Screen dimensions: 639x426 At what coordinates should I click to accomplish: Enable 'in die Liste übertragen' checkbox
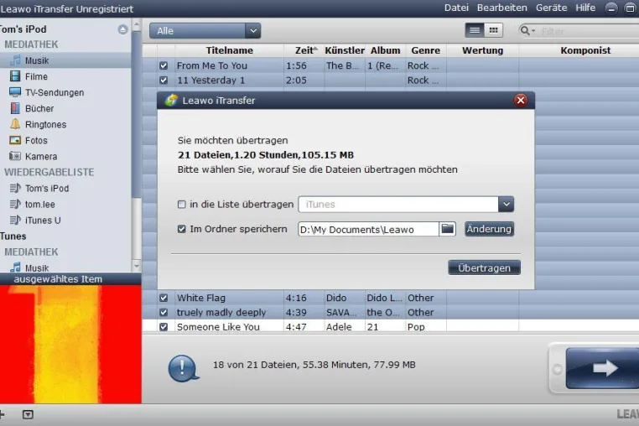[182, 205]
